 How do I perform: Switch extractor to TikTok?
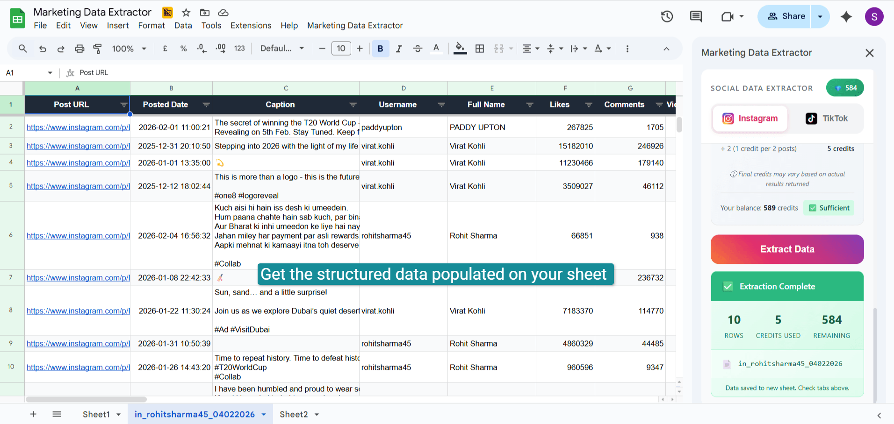826,119
